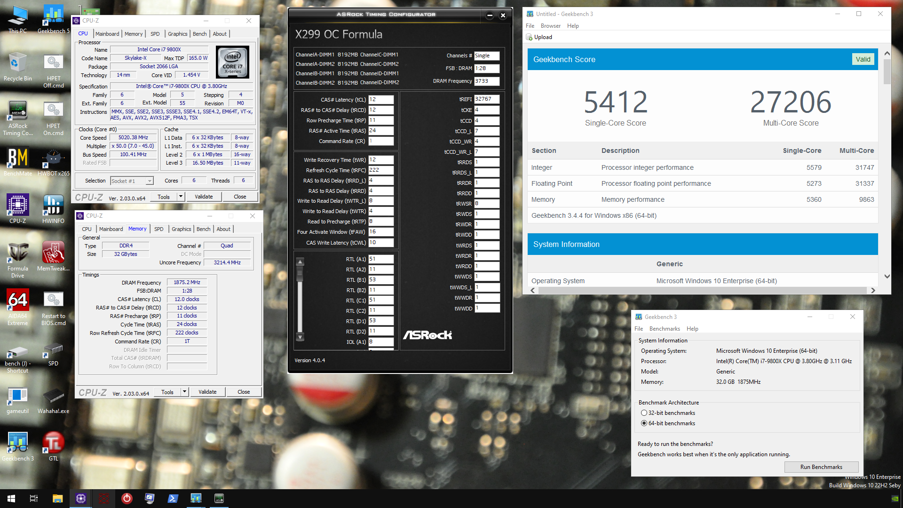
Task: Open the Geekbench 3 desktop shortcut
Action: pos(18,447)
